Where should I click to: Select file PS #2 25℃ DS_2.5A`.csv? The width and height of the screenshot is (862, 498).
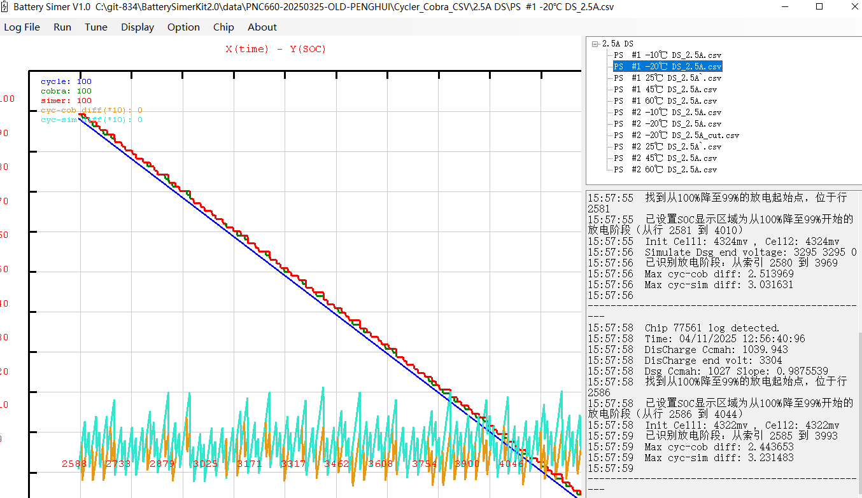point(667,146)
